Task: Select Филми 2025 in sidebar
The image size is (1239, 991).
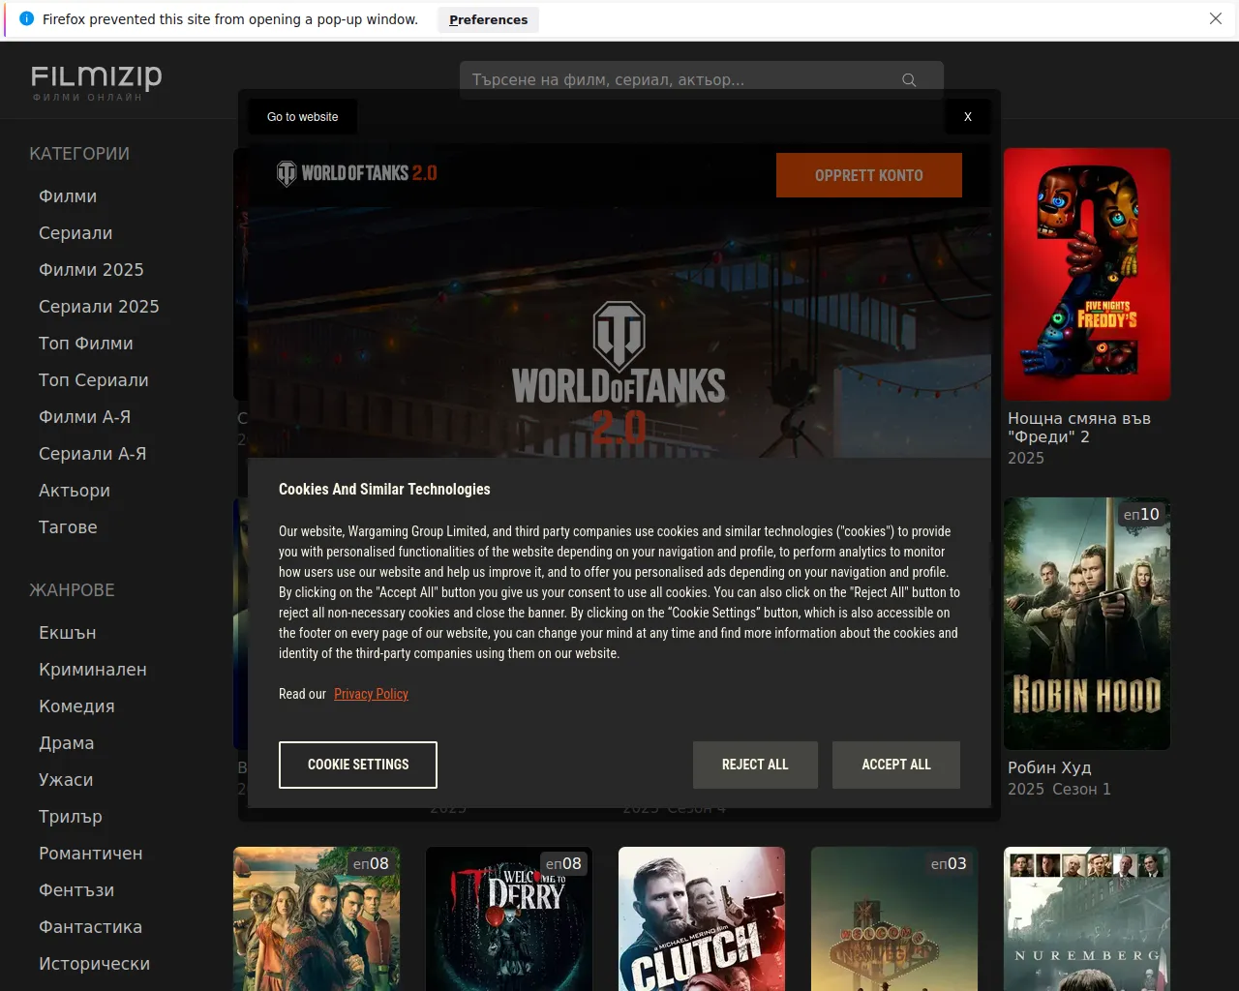Action: 91,270
